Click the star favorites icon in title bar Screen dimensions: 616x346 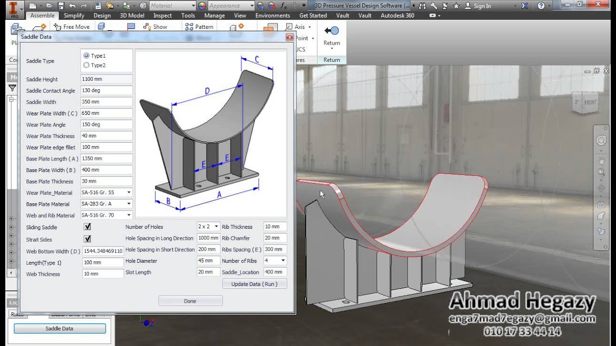click(457, 6)
